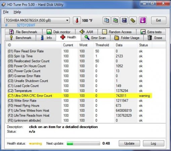The width and height of the screenshot is (171, 151).
Task: Select the Reallocated Sector Count row
Action: [x=80, y=61]
